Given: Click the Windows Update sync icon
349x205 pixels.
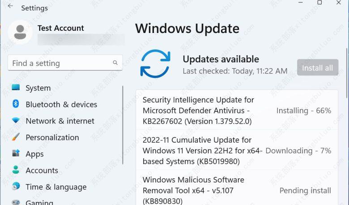Looking at the screenshot, I should 155,64.
